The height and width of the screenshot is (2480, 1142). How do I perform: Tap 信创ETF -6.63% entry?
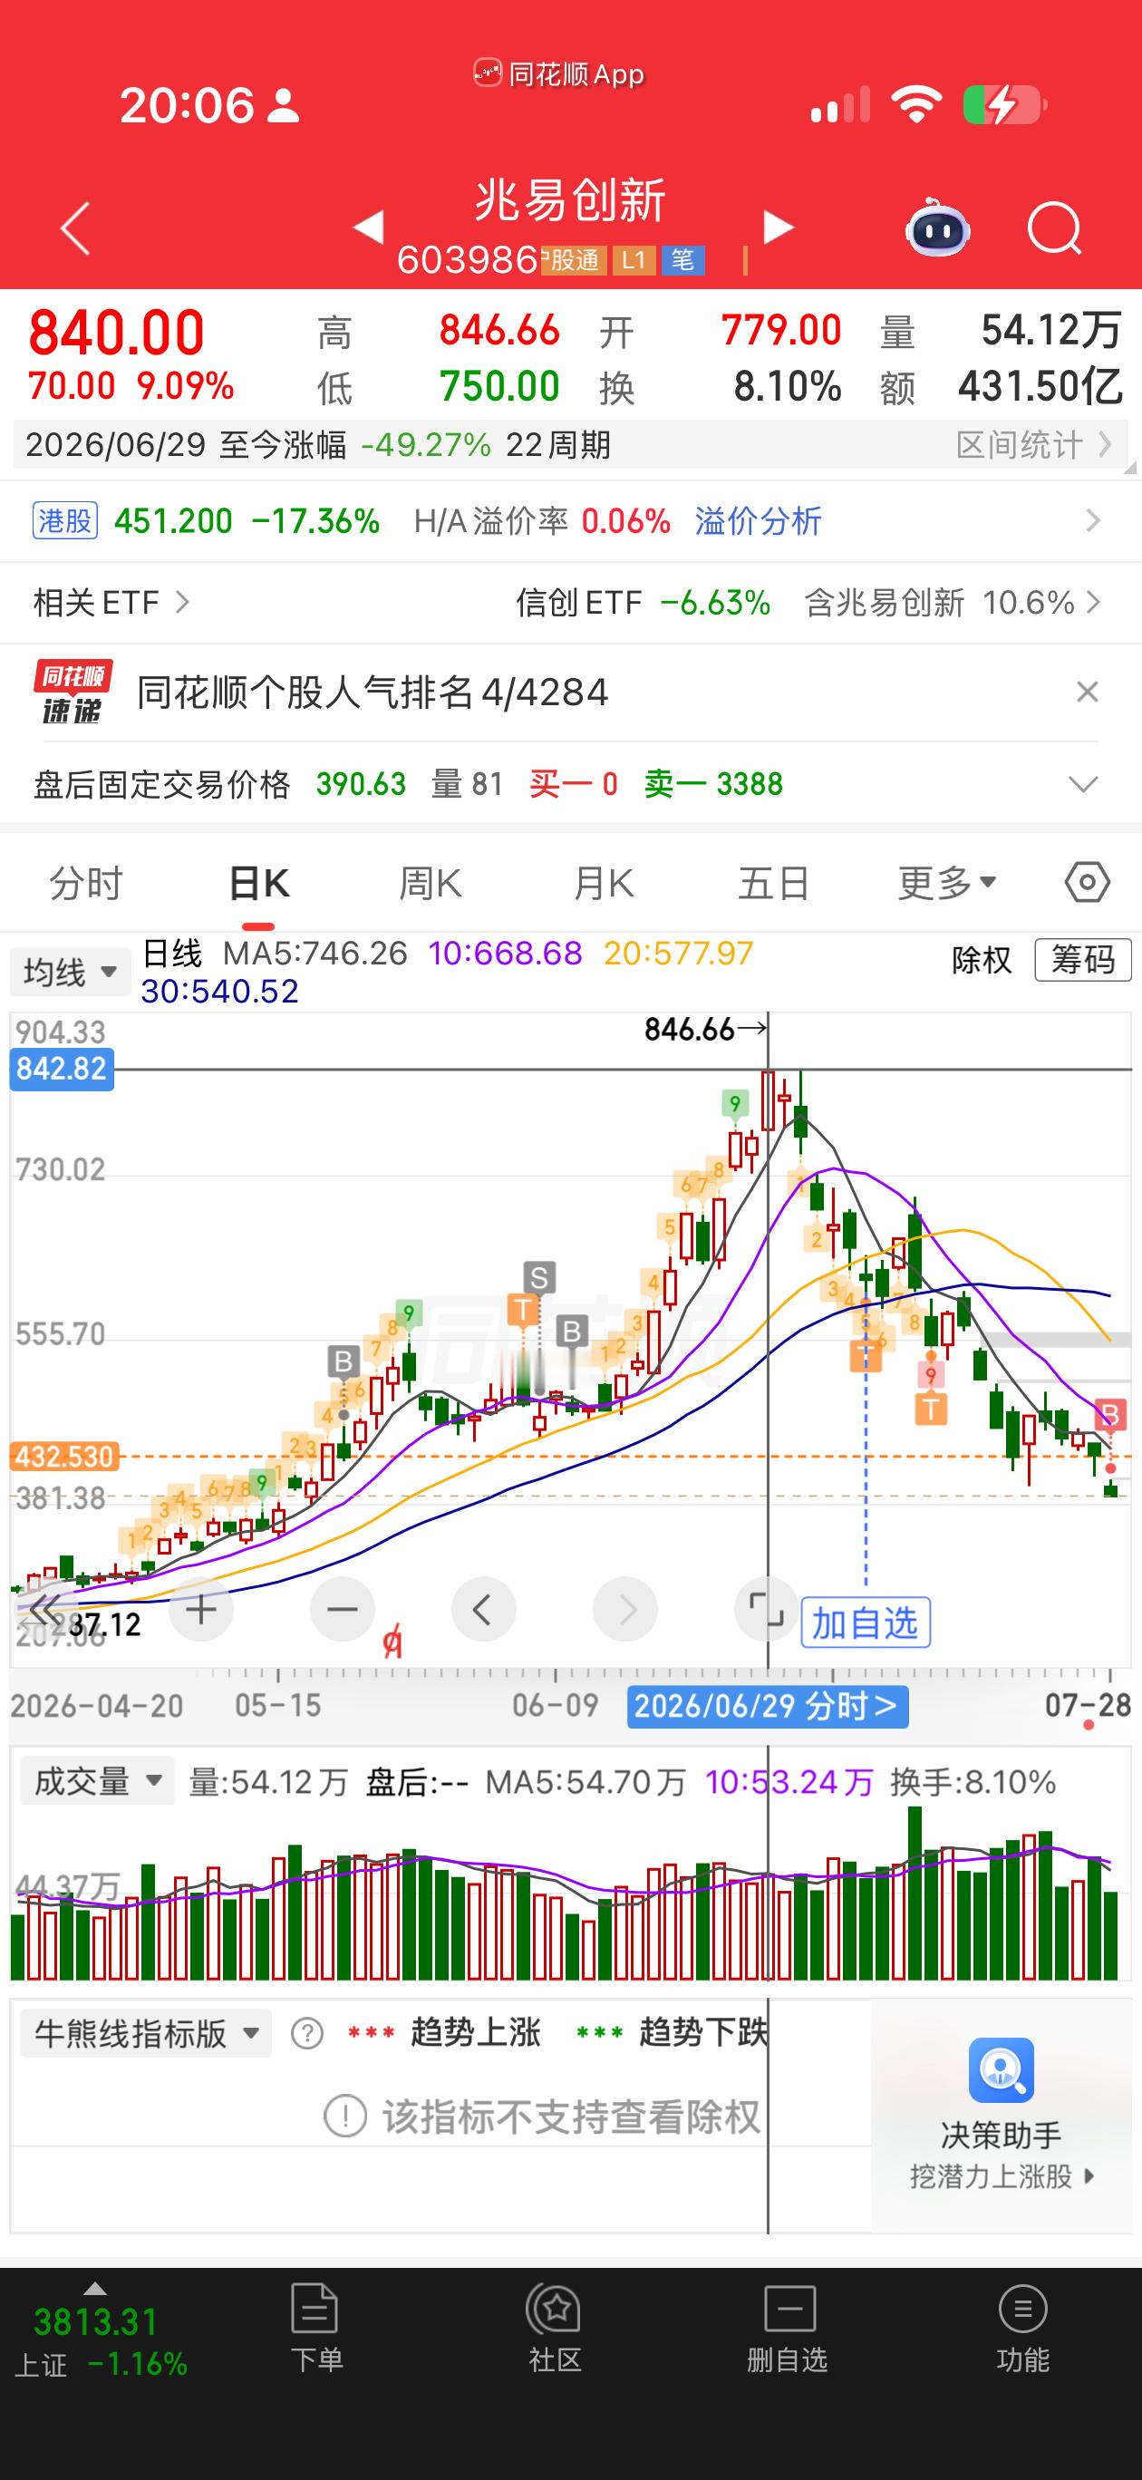click(x=644, y=603)
